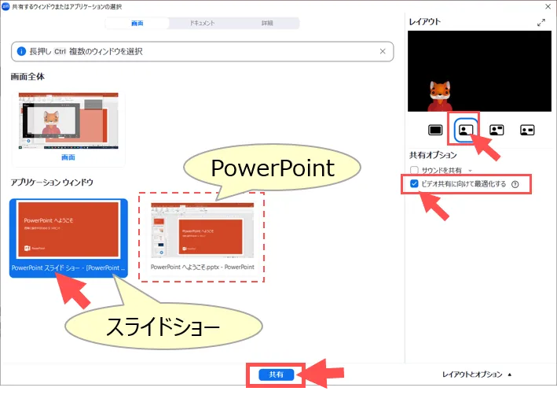Expand the layout preview with the arrows icon

coord(541,23)
